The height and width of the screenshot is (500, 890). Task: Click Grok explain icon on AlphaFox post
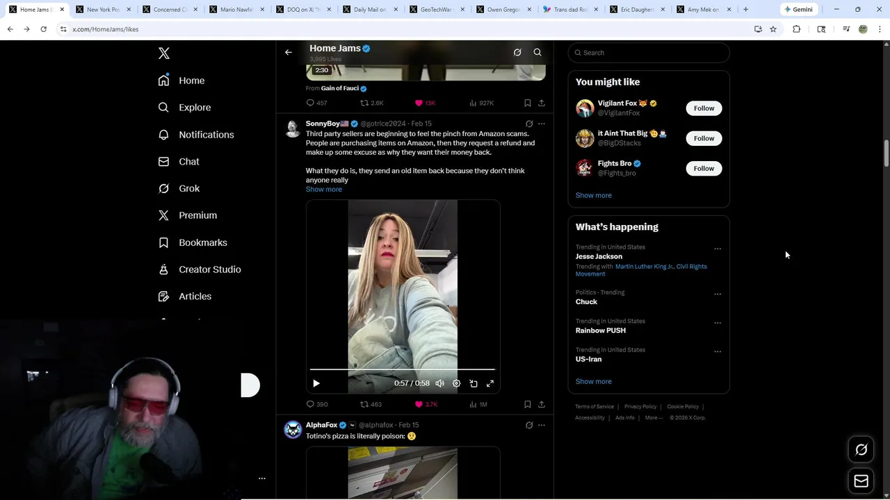(x=529, y=425)
